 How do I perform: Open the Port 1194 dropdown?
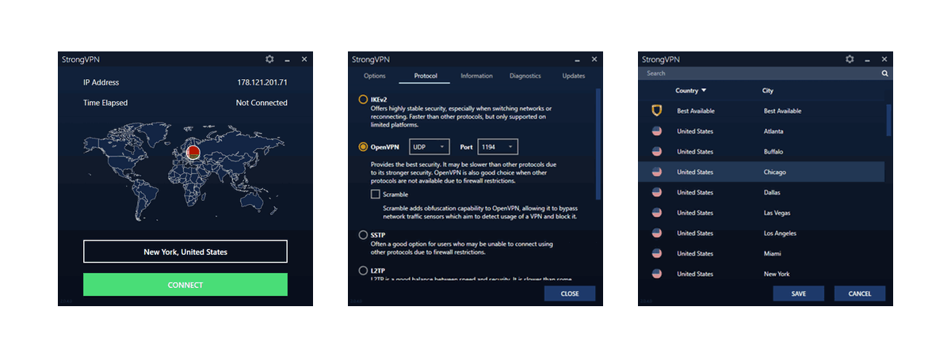point(498,146)
